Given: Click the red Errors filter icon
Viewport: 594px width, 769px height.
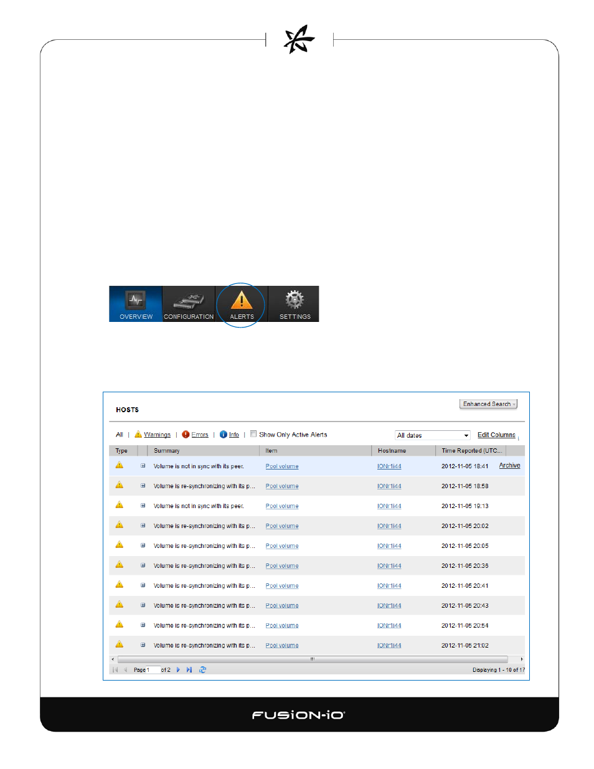Looking at the screenshot, I should click(186, 435).
